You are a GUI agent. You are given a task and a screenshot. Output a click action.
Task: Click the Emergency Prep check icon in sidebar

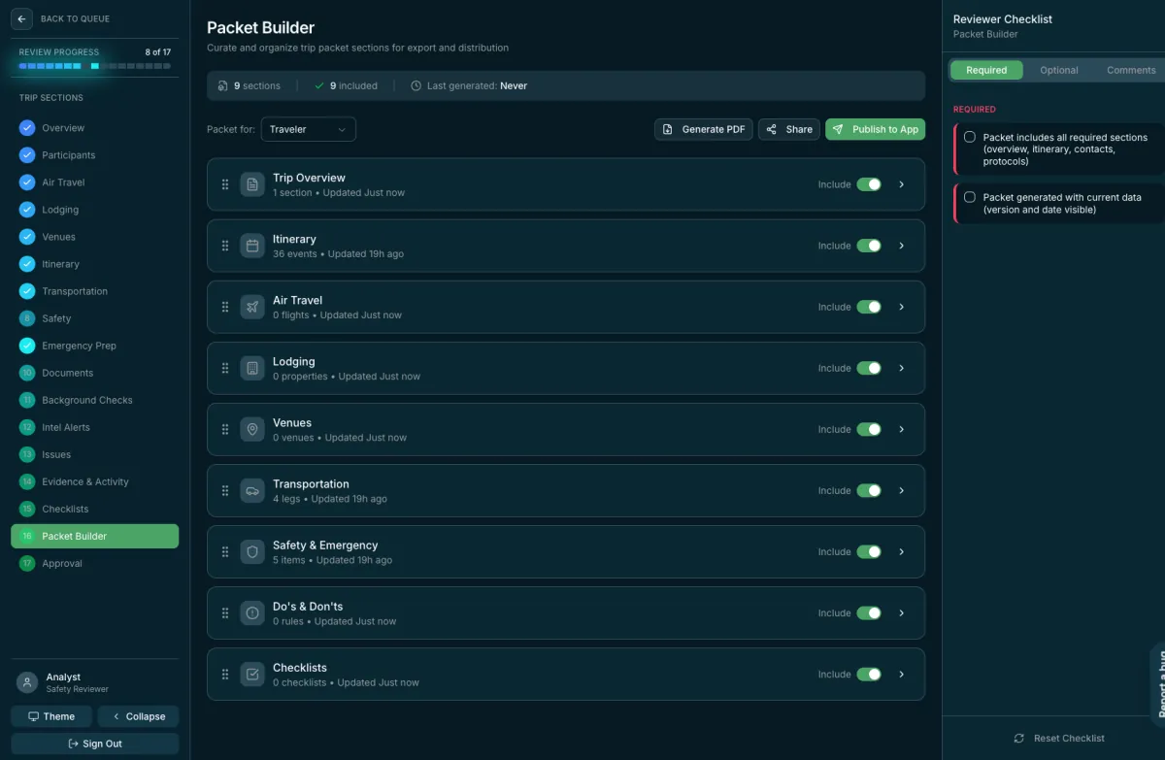[x=27, y=345]
